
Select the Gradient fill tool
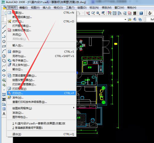[4, 99]
